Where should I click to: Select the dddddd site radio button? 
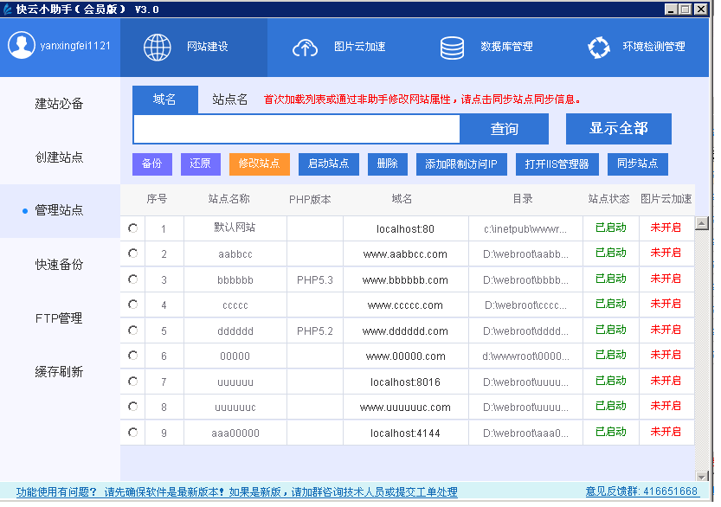132,330
